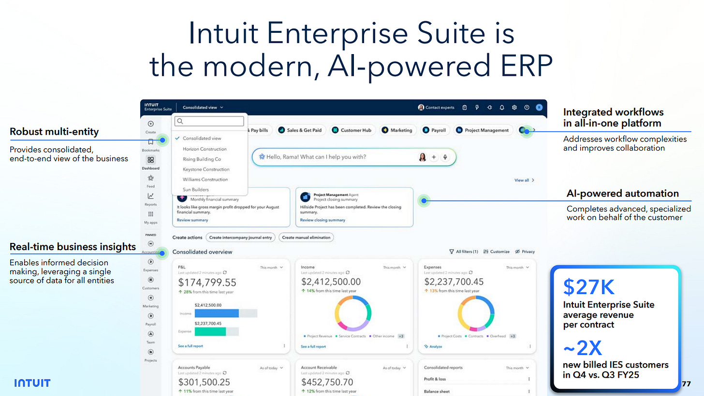
Task: Select the Dashboard icon in sidebar
Action: point(151,160)
